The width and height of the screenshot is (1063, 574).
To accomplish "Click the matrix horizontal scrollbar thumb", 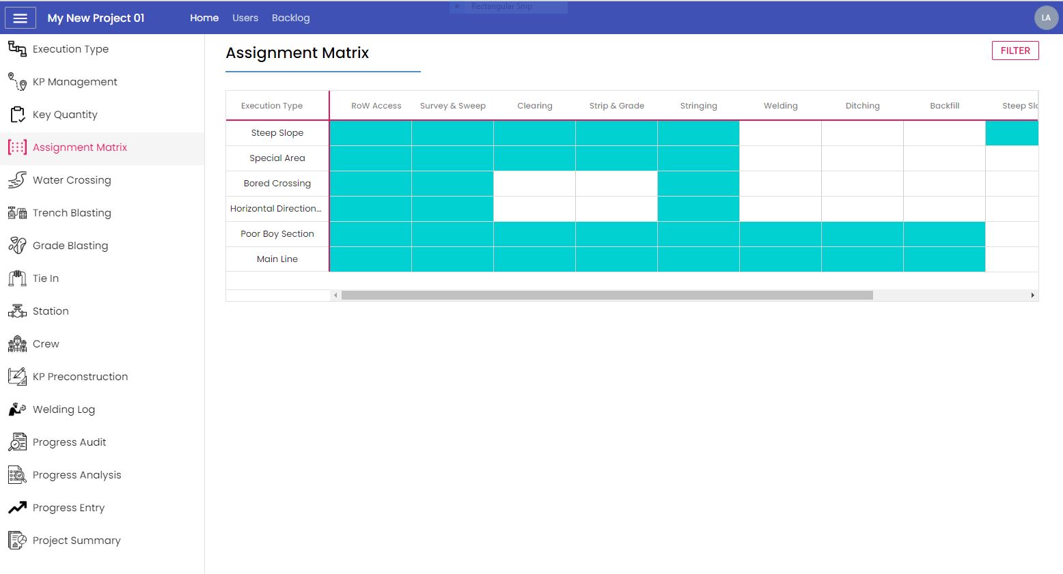I will coord(607,296).
